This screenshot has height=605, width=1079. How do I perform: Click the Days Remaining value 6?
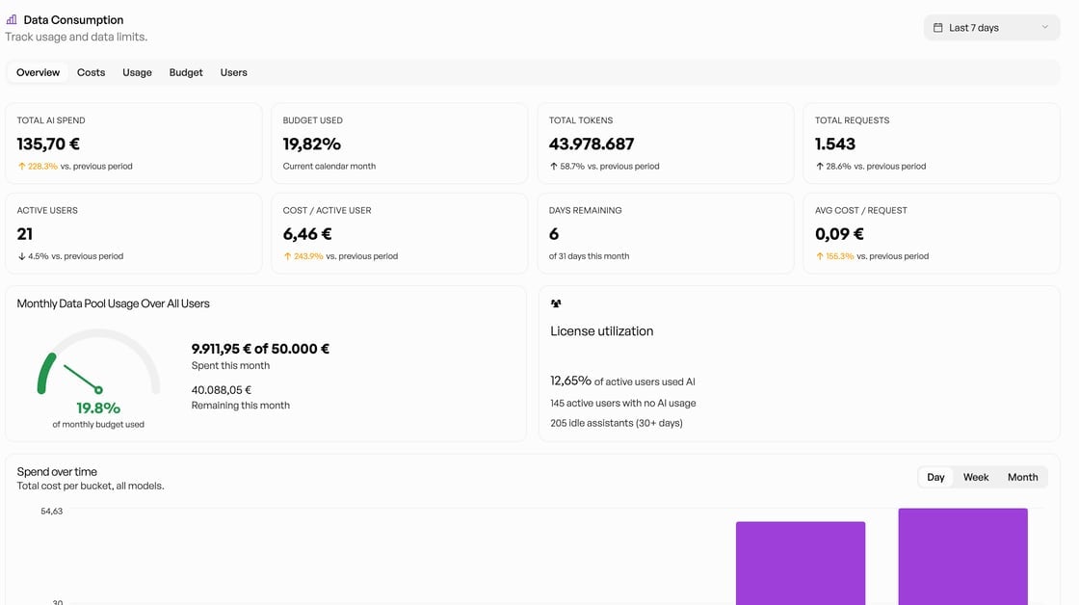pos(554,234)
